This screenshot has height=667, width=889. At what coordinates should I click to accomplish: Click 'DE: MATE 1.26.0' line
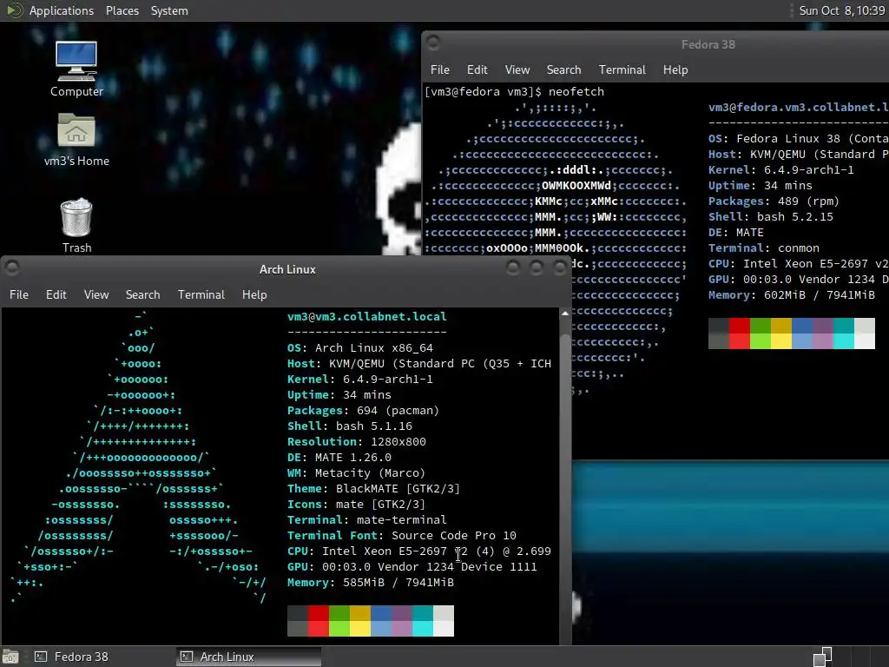point(339,457)
